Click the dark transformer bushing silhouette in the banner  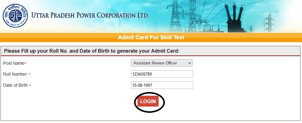(234, 19)
